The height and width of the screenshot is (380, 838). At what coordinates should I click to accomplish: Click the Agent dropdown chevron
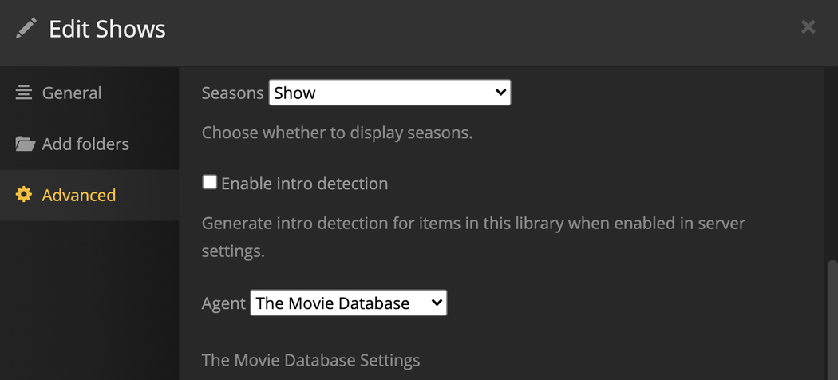pos(436,303)
